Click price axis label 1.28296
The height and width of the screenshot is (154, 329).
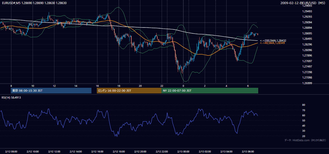click(x=307, y=44)
